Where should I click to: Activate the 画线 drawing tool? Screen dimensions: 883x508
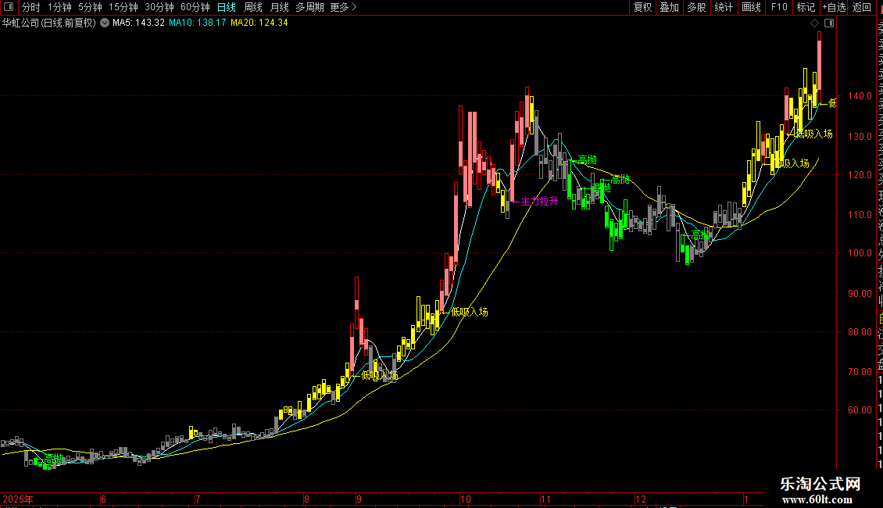(751, 7)
